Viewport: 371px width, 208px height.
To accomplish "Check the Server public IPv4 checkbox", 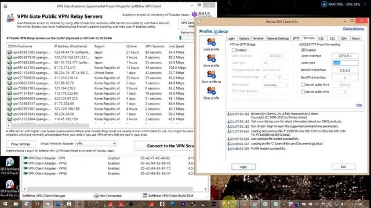I will 303,85.
